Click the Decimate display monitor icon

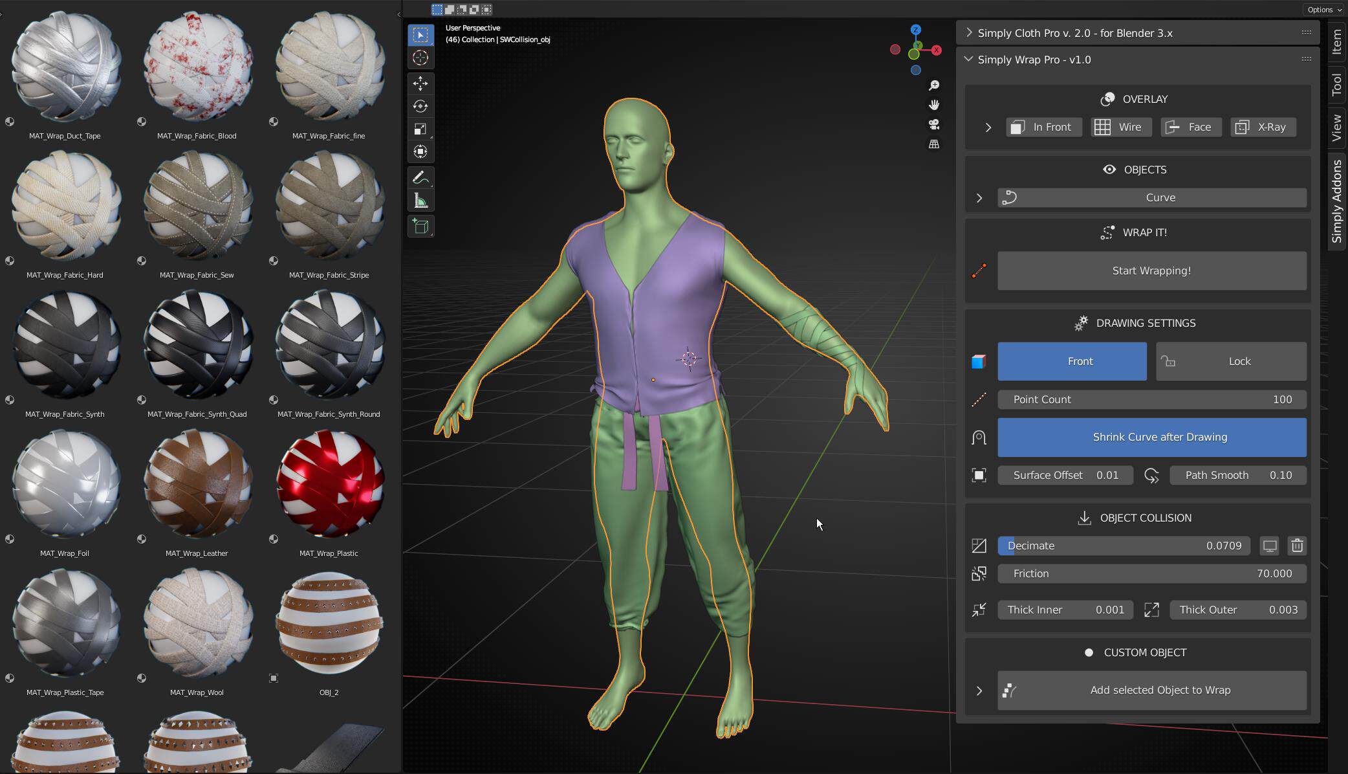click(x=1270, y=546)
